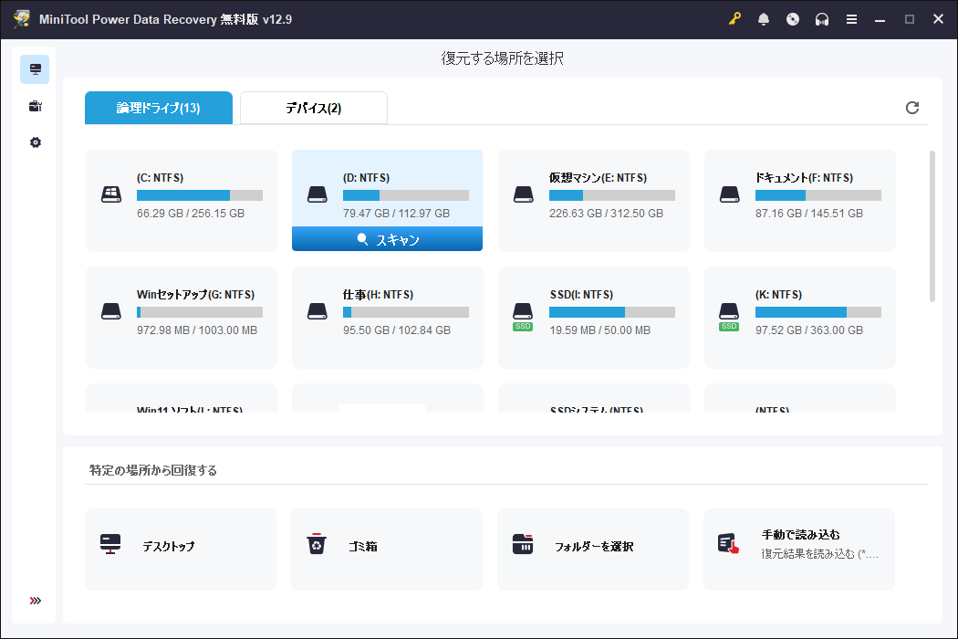Click the 復元する場所を選択 heading
The height and width of the screenshot is (639, 958).
point(502,58)
